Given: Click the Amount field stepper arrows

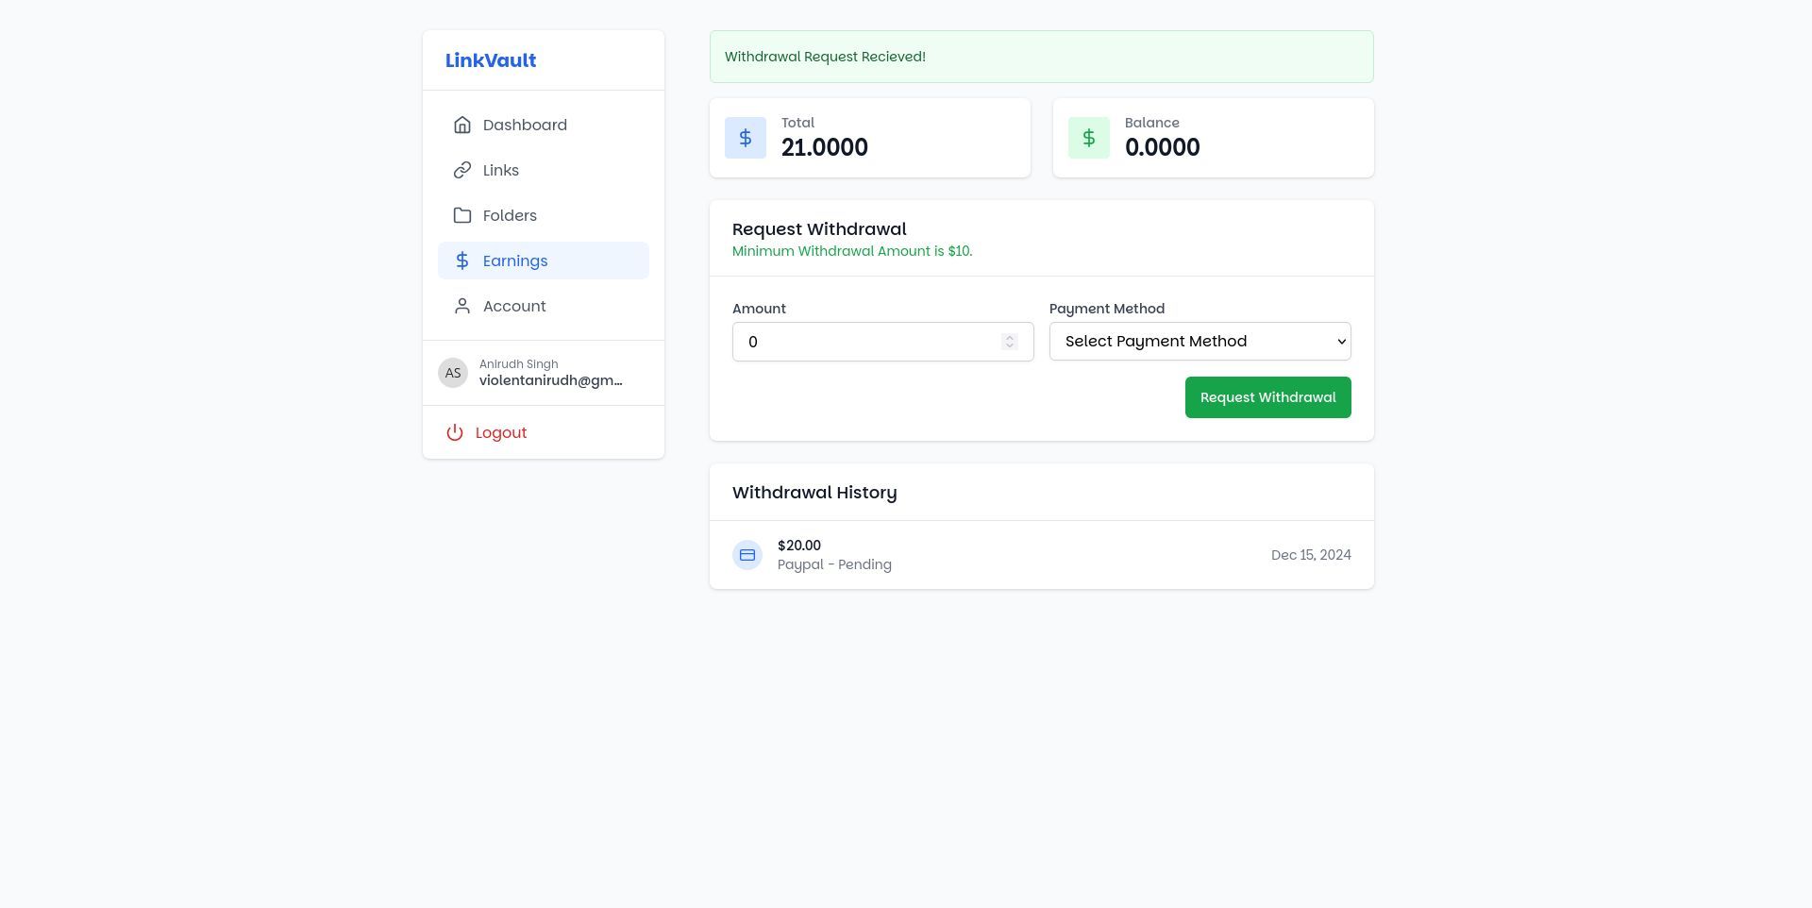Looking at the screenshot, I should tap(1010, 342).
